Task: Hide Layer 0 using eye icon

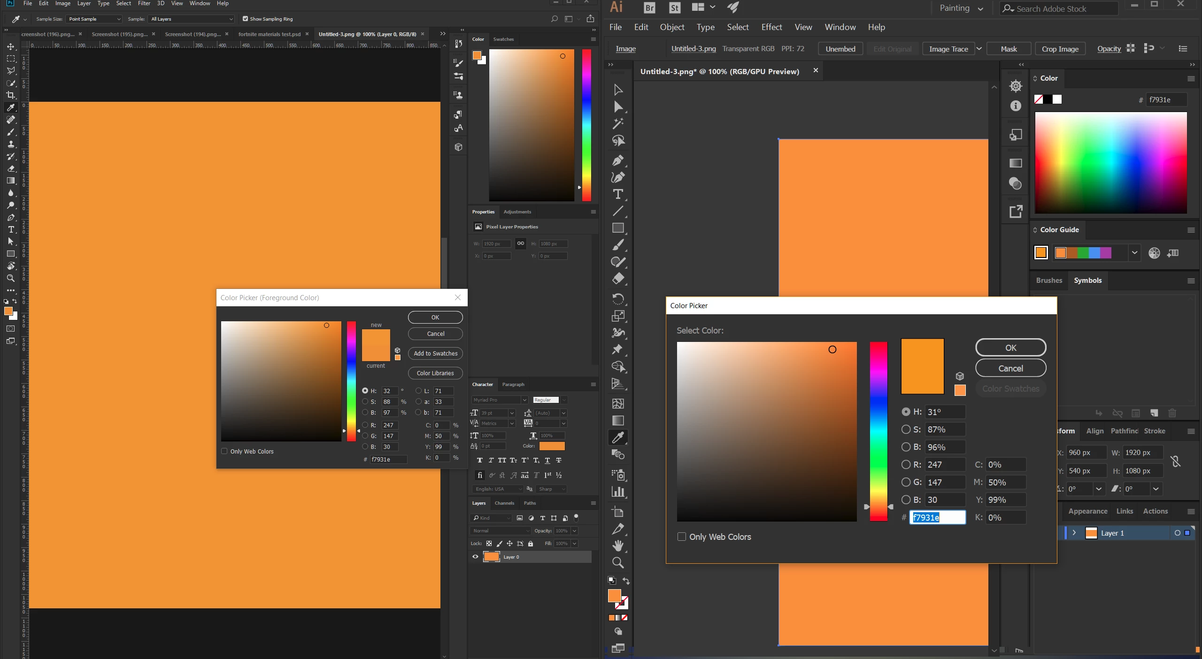Action: point(475,557)
